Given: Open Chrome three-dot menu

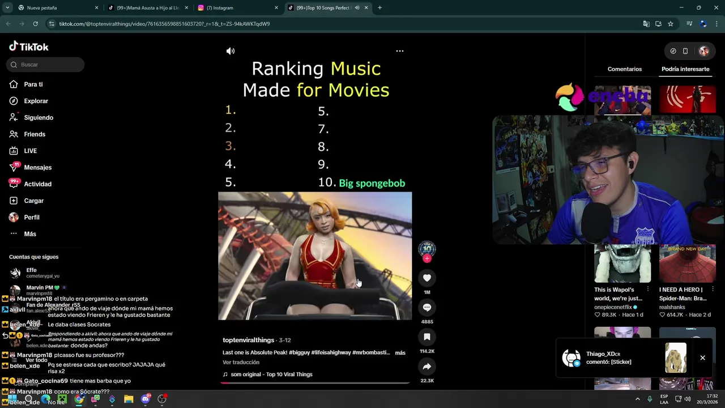Looking at the screenshot, I should point(717,24).
